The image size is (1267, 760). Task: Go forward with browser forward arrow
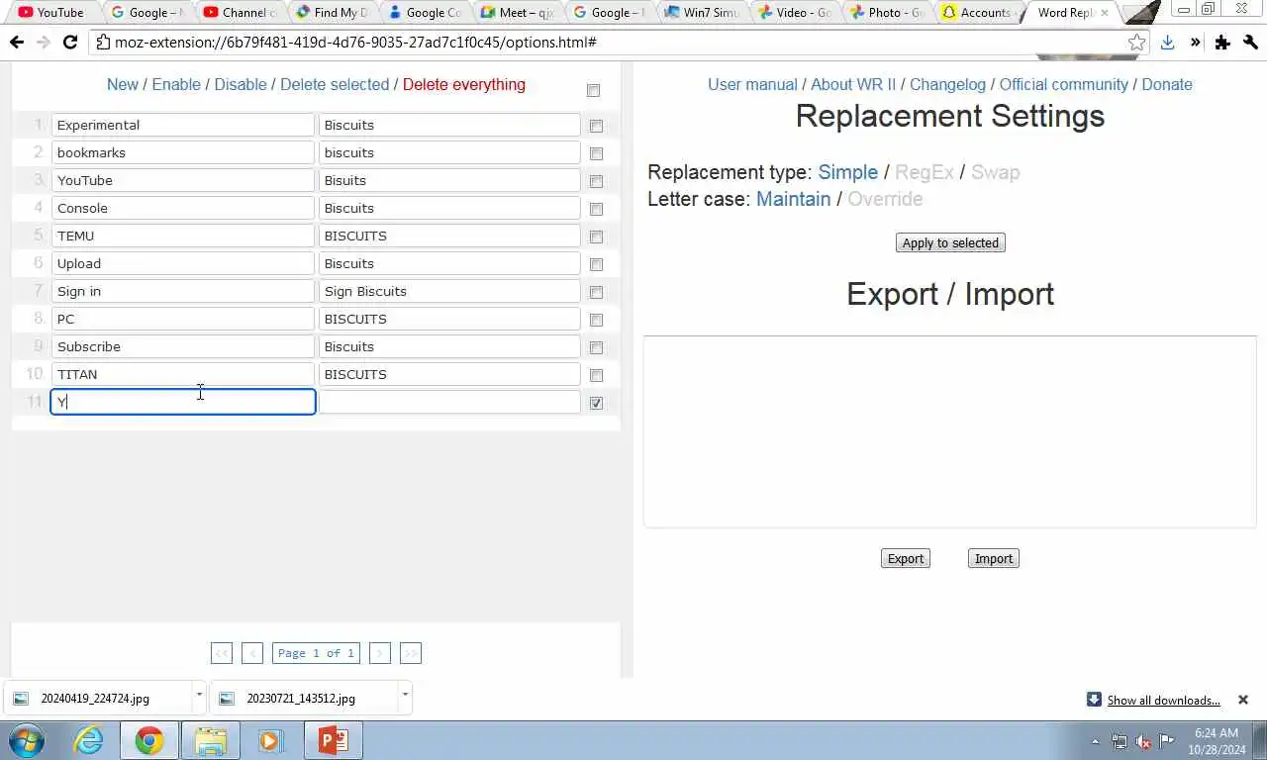click(43, 43)
